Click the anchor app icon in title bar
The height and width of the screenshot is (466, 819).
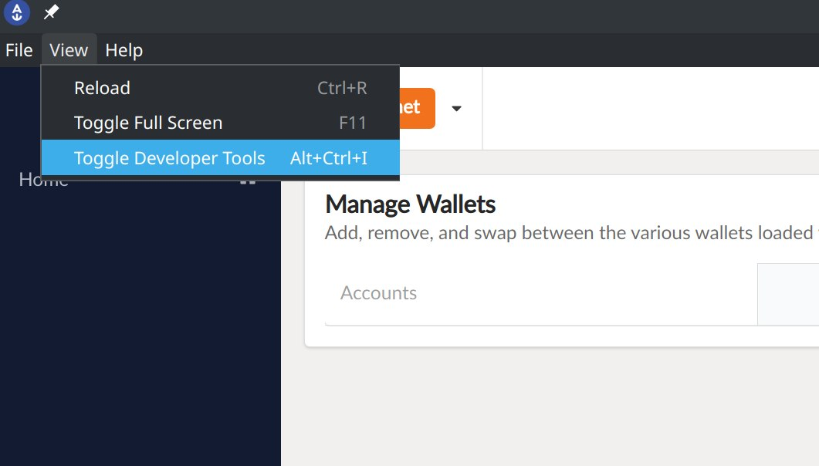[x=17, y=12]
